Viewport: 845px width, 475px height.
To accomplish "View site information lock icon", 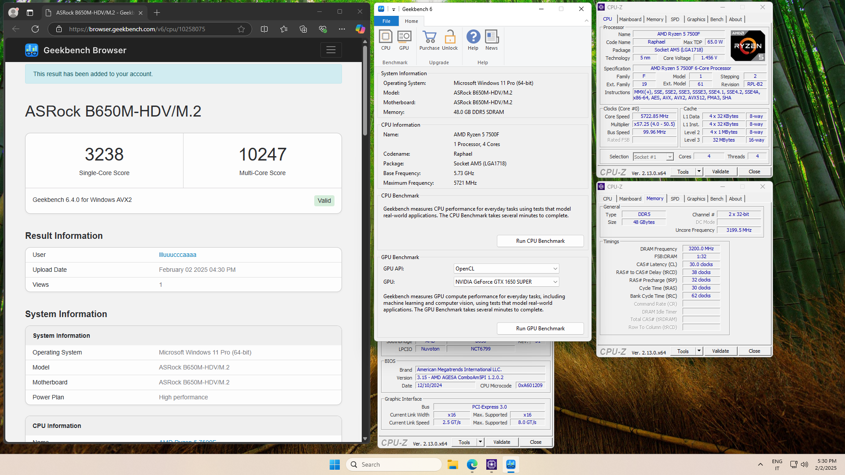I will pos(58,29).
